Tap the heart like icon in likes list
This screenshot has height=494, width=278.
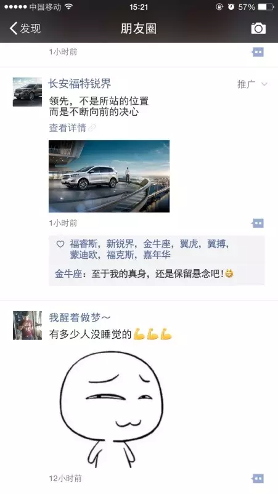pyautogui.click(x=60, y=244)
